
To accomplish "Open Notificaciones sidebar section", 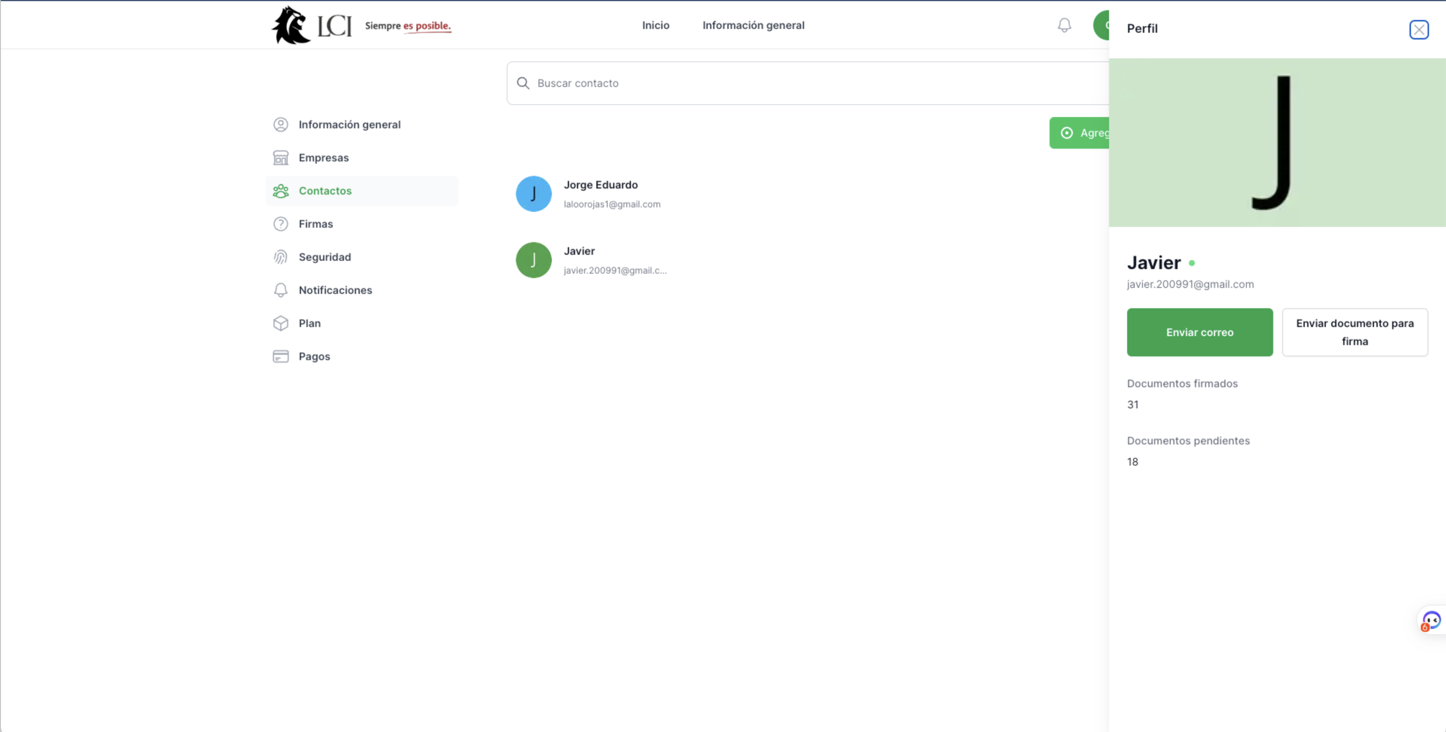I will 335,290.
